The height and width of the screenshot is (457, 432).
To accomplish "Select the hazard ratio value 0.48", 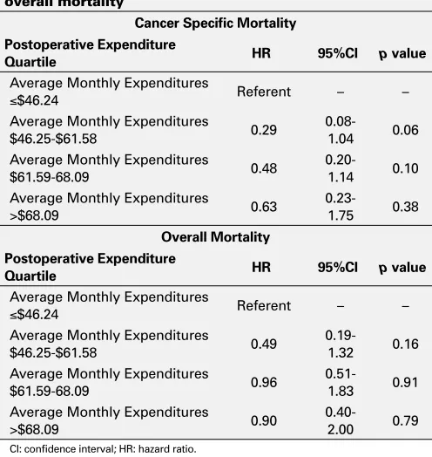I will click(264, 168).
